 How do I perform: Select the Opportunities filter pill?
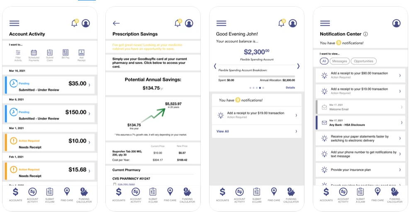363,61
